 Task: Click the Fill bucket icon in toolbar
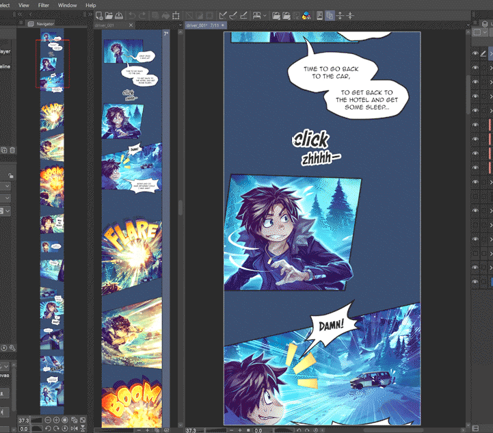[x=165, y=16]
